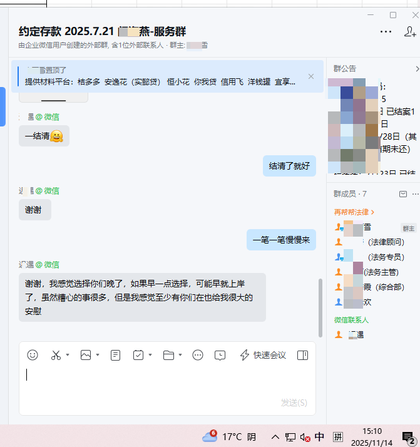The width and height of the screenshot is (420, 447).
Task: Open the file folder icon
Action: 168,355
